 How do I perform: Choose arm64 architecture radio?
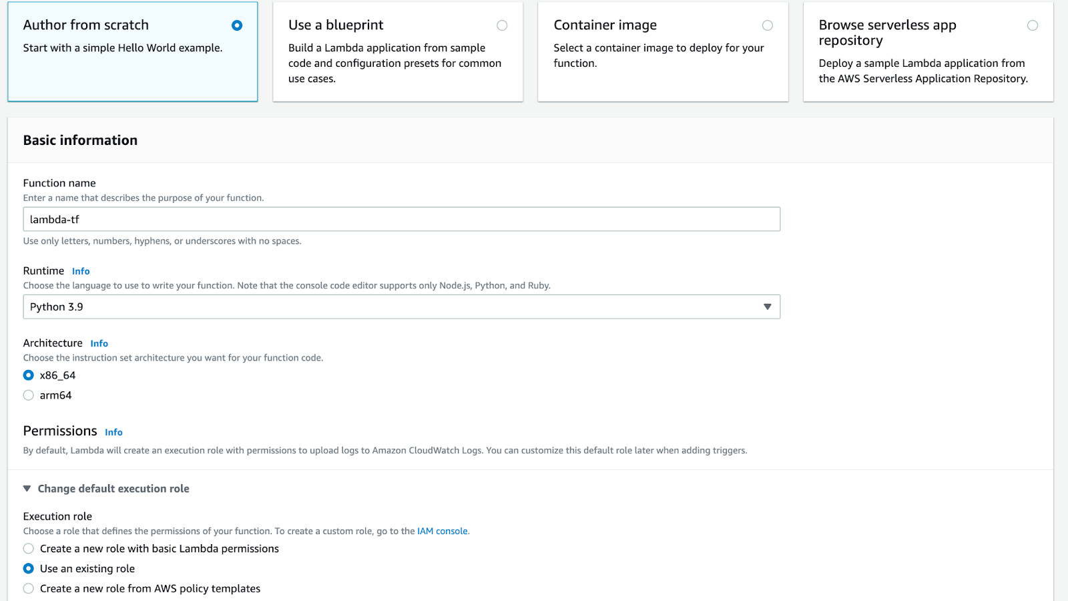click(29, 395)
